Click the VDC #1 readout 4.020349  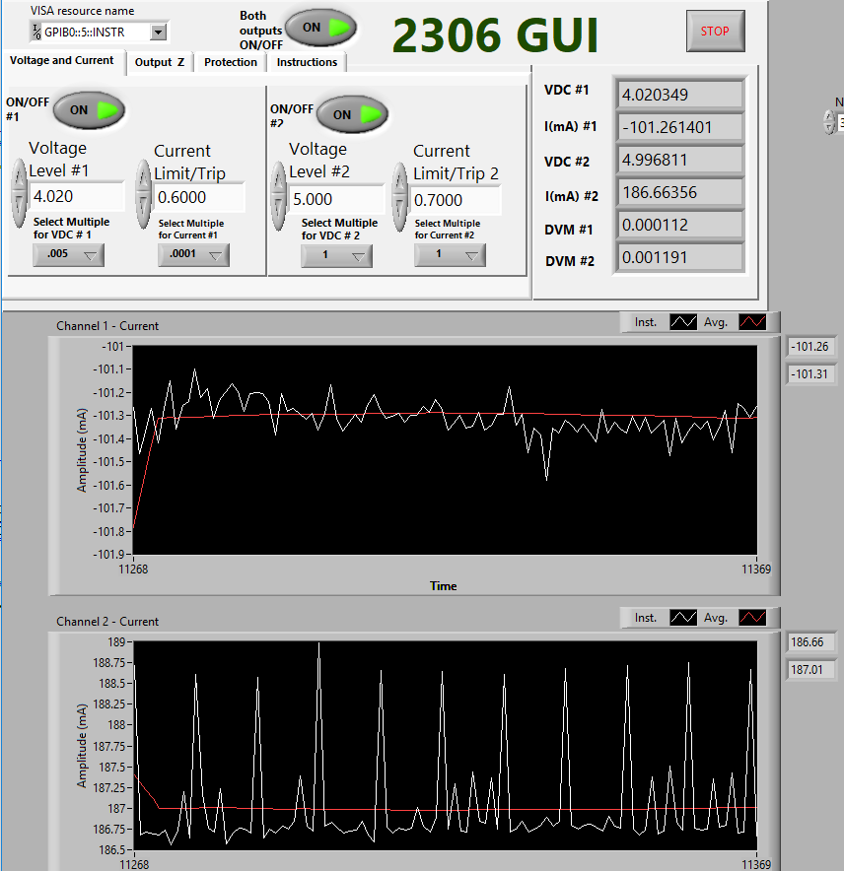click(x=679, y=95)
